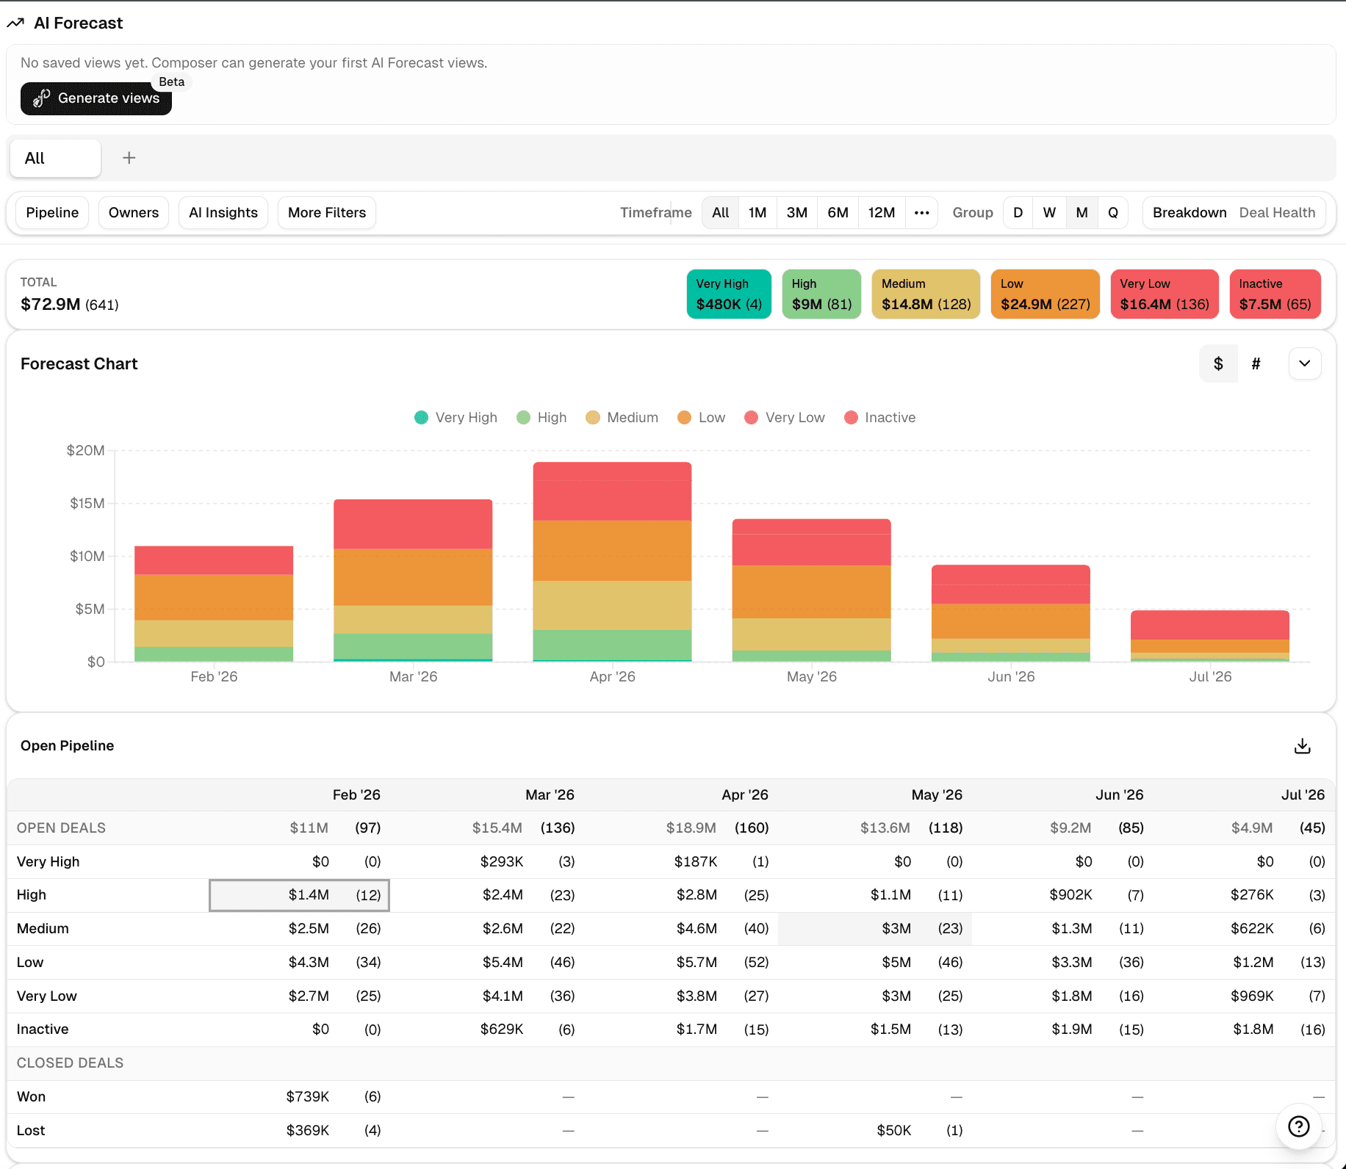Viewport: 1346px width, 1169px height.
Task: Switch to the All saved view tab
Action: 54,157
